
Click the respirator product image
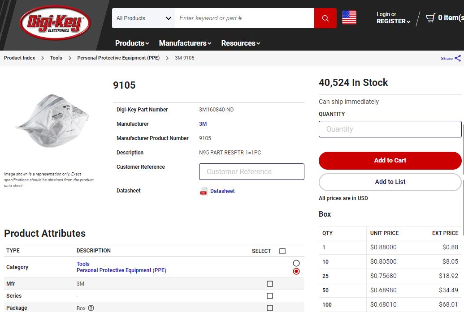click(x=52, y=120)
